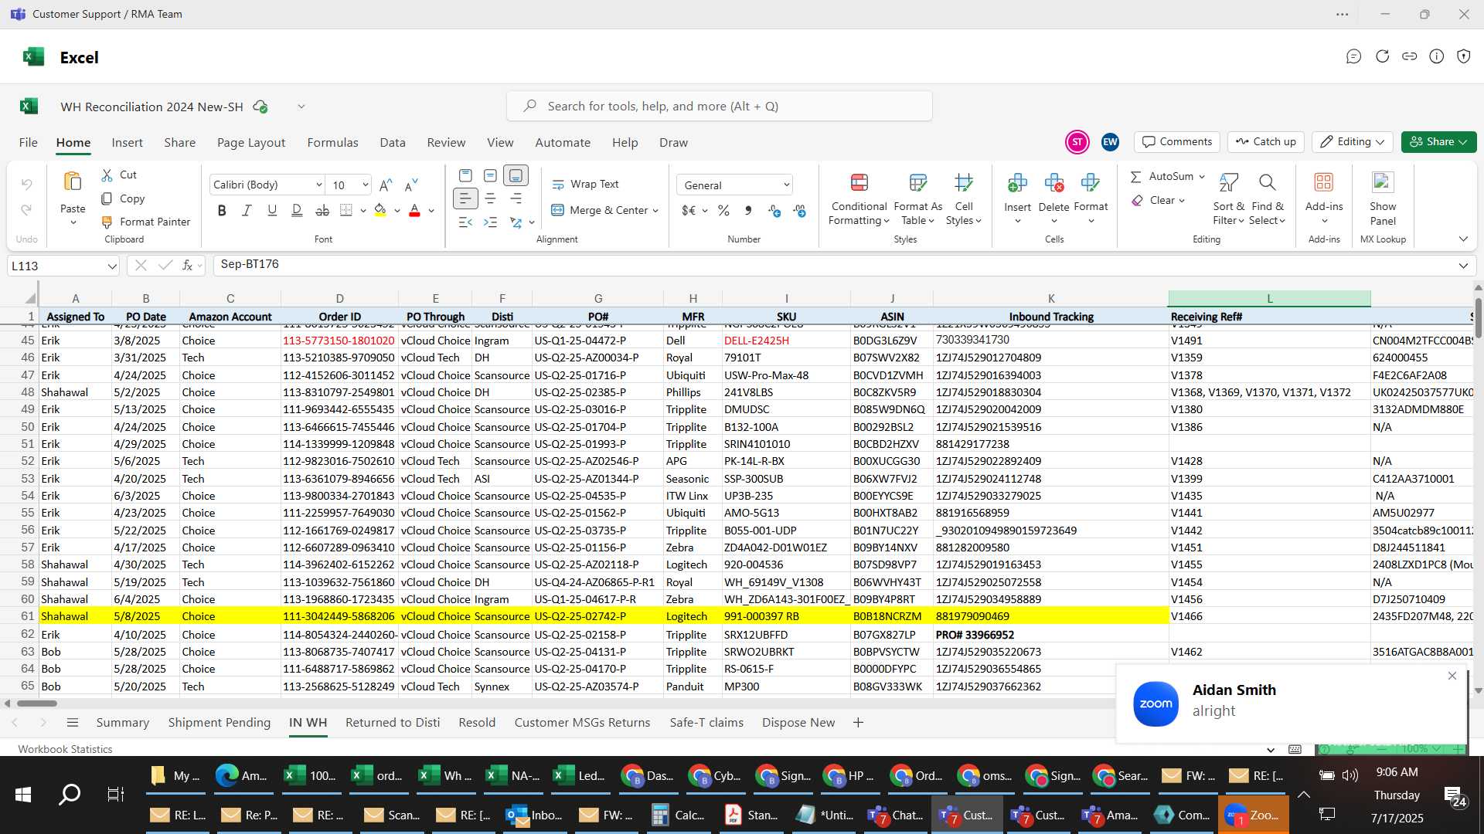Toggle align text left
The image size is (1484, 834).
pos(465,198)
